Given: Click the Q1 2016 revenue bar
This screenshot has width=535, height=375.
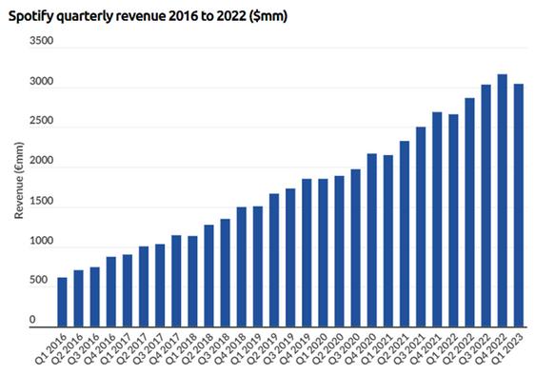Looking at the screenshot, I should pos(62,302).
